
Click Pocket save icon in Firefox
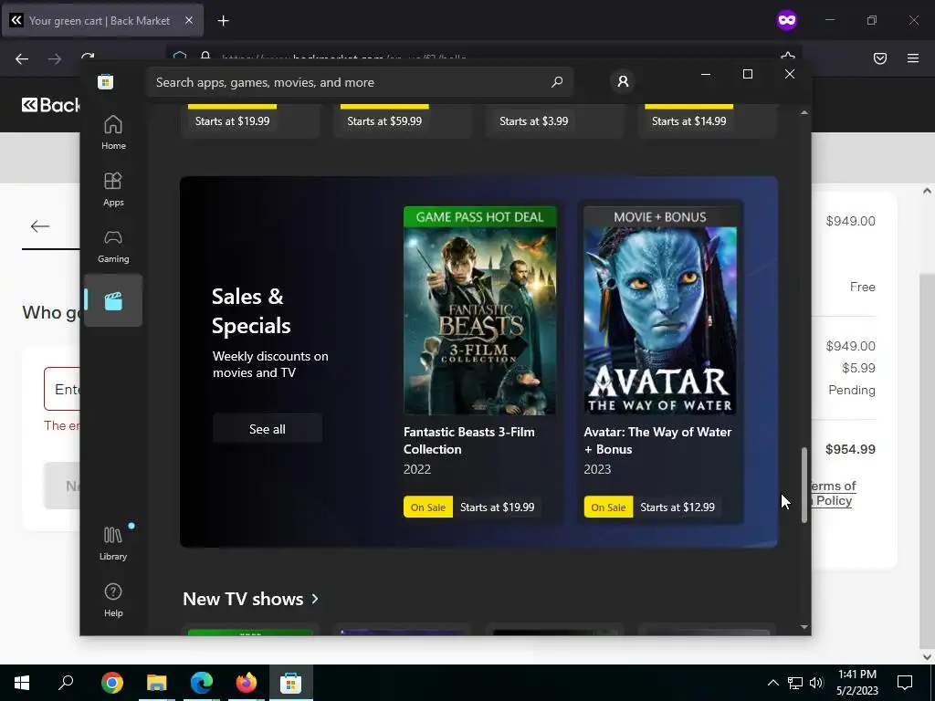pyautogui.click(x=880, y=58)
